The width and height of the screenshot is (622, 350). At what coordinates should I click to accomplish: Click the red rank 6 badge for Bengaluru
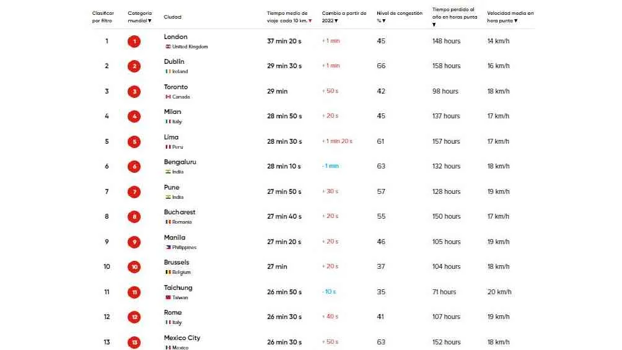click(134, 167)
